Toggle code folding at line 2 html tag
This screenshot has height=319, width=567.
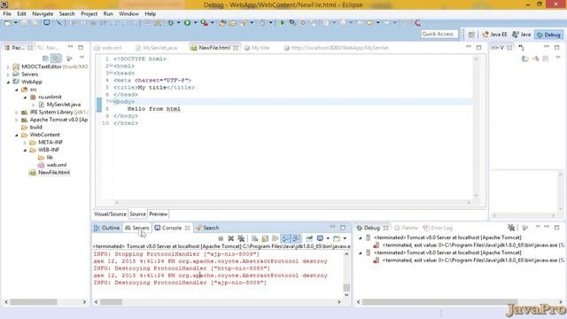(110, 66)
